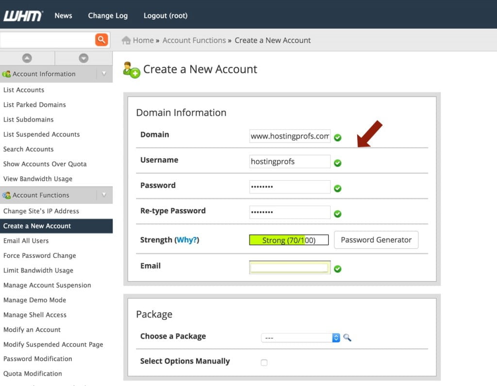The image size is (497, 386).
Task: Click the sidebar up arrow button
Action: click(27, 58)
